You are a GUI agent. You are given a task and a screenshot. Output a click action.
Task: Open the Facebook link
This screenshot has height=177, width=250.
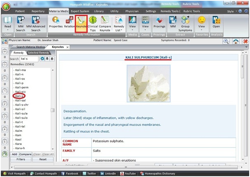coord(70,173)
